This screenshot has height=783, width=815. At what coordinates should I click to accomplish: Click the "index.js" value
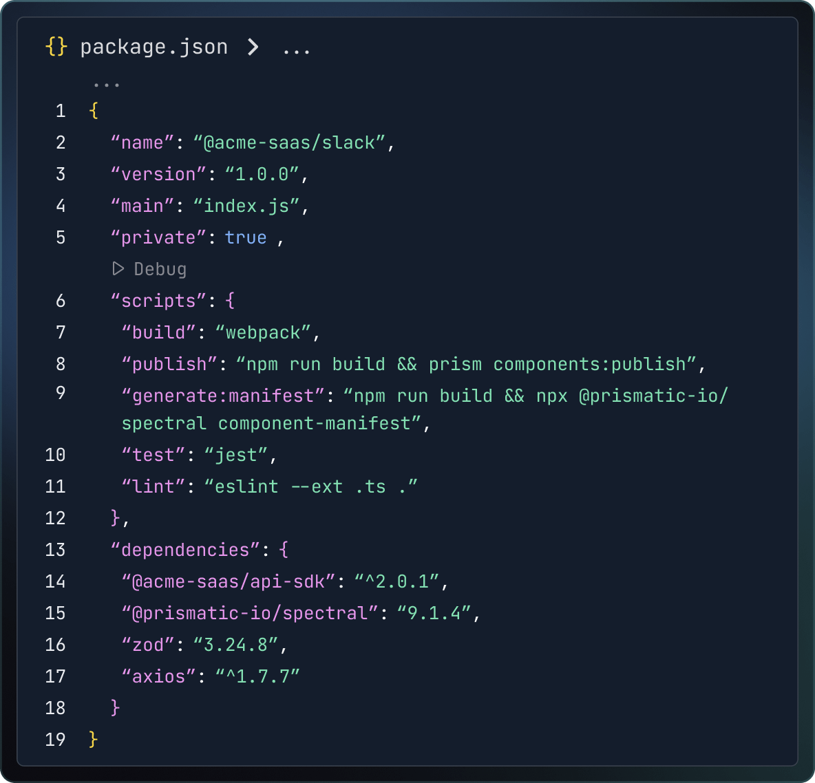(246, 206)
